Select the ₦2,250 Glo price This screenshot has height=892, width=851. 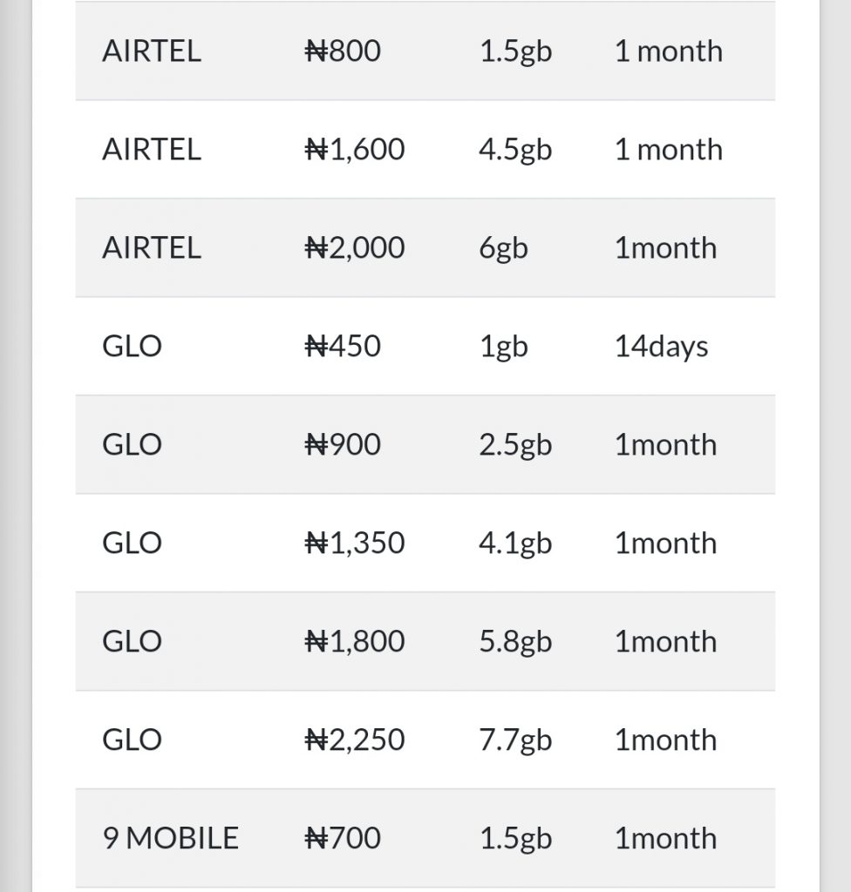pyautogui.click(x=355, y=740)
